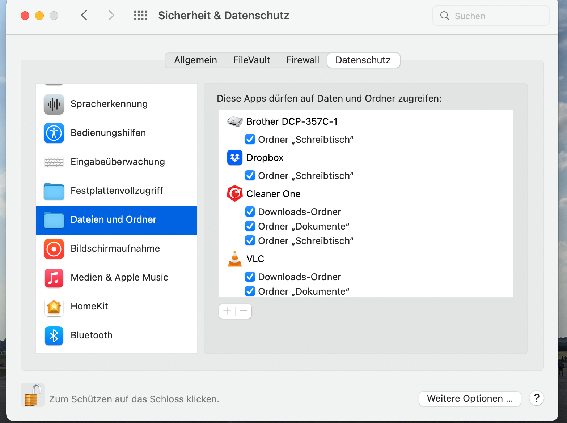Screen dimensions: 567x423
Task: Select the Brother DCP-357C-1 app name
Action: point(292,121)
